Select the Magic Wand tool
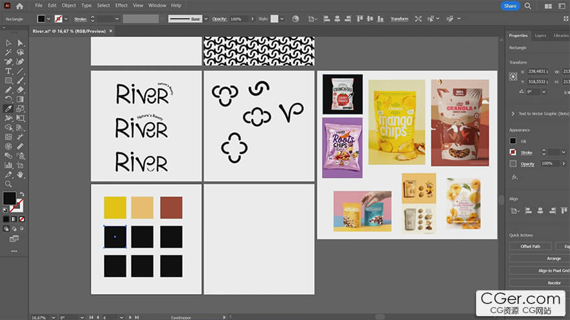Image resolution: width=570 pixels, height=320 pixels. 8,52
